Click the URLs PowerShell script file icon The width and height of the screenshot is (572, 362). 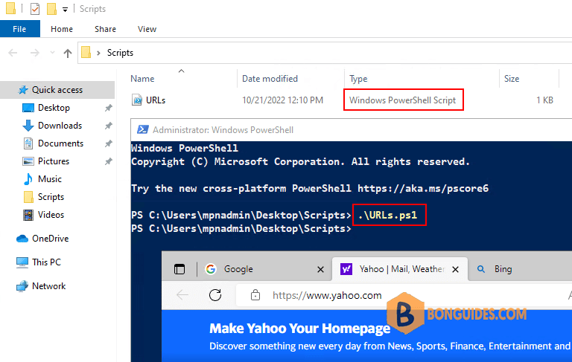click(x=137, y=100)
